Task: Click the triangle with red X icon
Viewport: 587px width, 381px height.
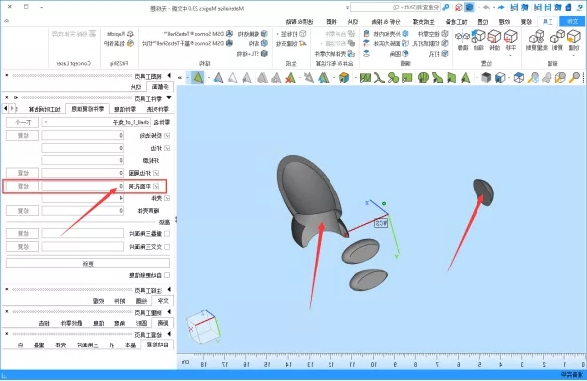Action: (x=290, y=78)
